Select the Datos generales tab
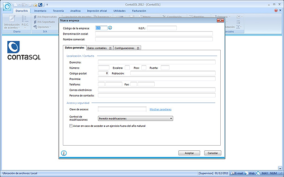The height and width of the screenshot is (177, 284). (x=75, y=48)
